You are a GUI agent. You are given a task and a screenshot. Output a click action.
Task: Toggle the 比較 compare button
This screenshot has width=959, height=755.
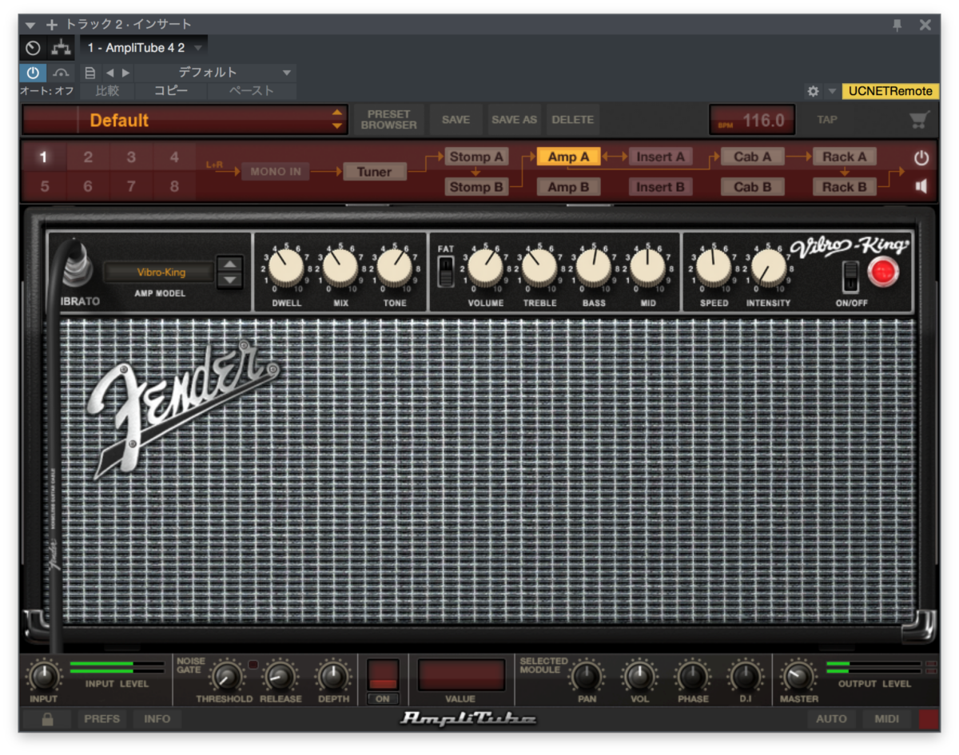(108, 91)
